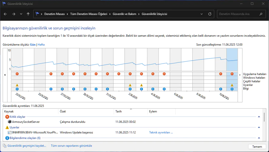Click the application error icon for 26.05.2025
This screenshot has height=152, width=269.
[51, 74]
